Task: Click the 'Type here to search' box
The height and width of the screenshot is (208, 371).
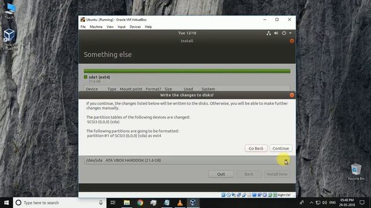Action: tap(59, 203)
